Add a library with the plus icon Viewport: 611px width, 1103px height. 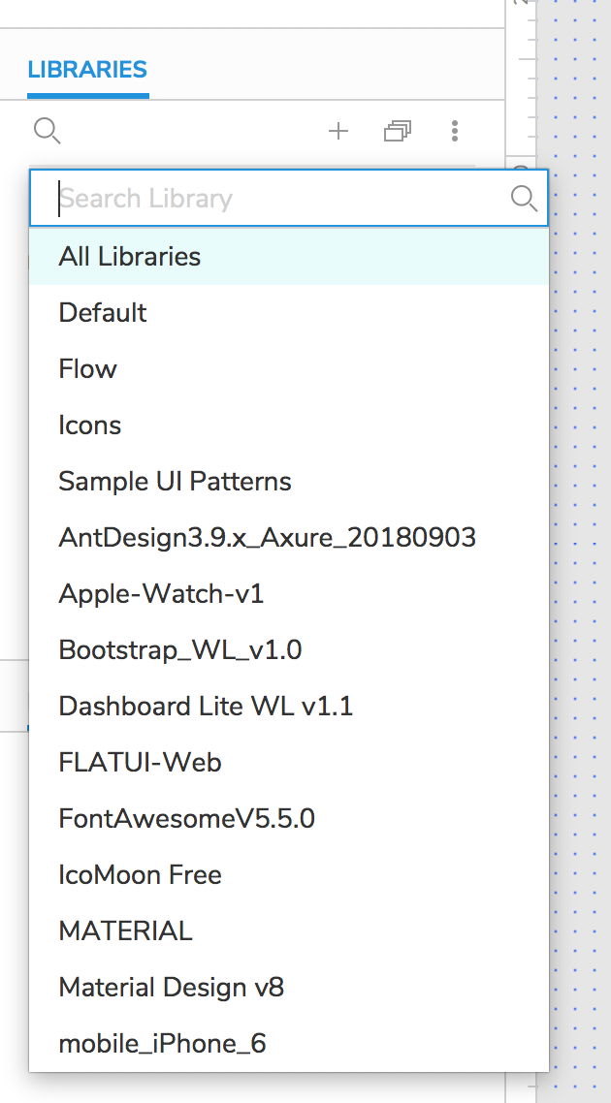coord(338,131)
